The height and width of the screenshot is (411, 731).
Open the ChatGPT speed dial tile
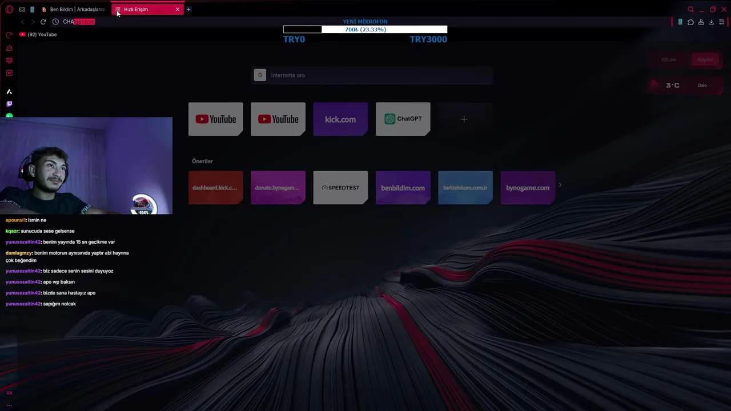[403, 119]
